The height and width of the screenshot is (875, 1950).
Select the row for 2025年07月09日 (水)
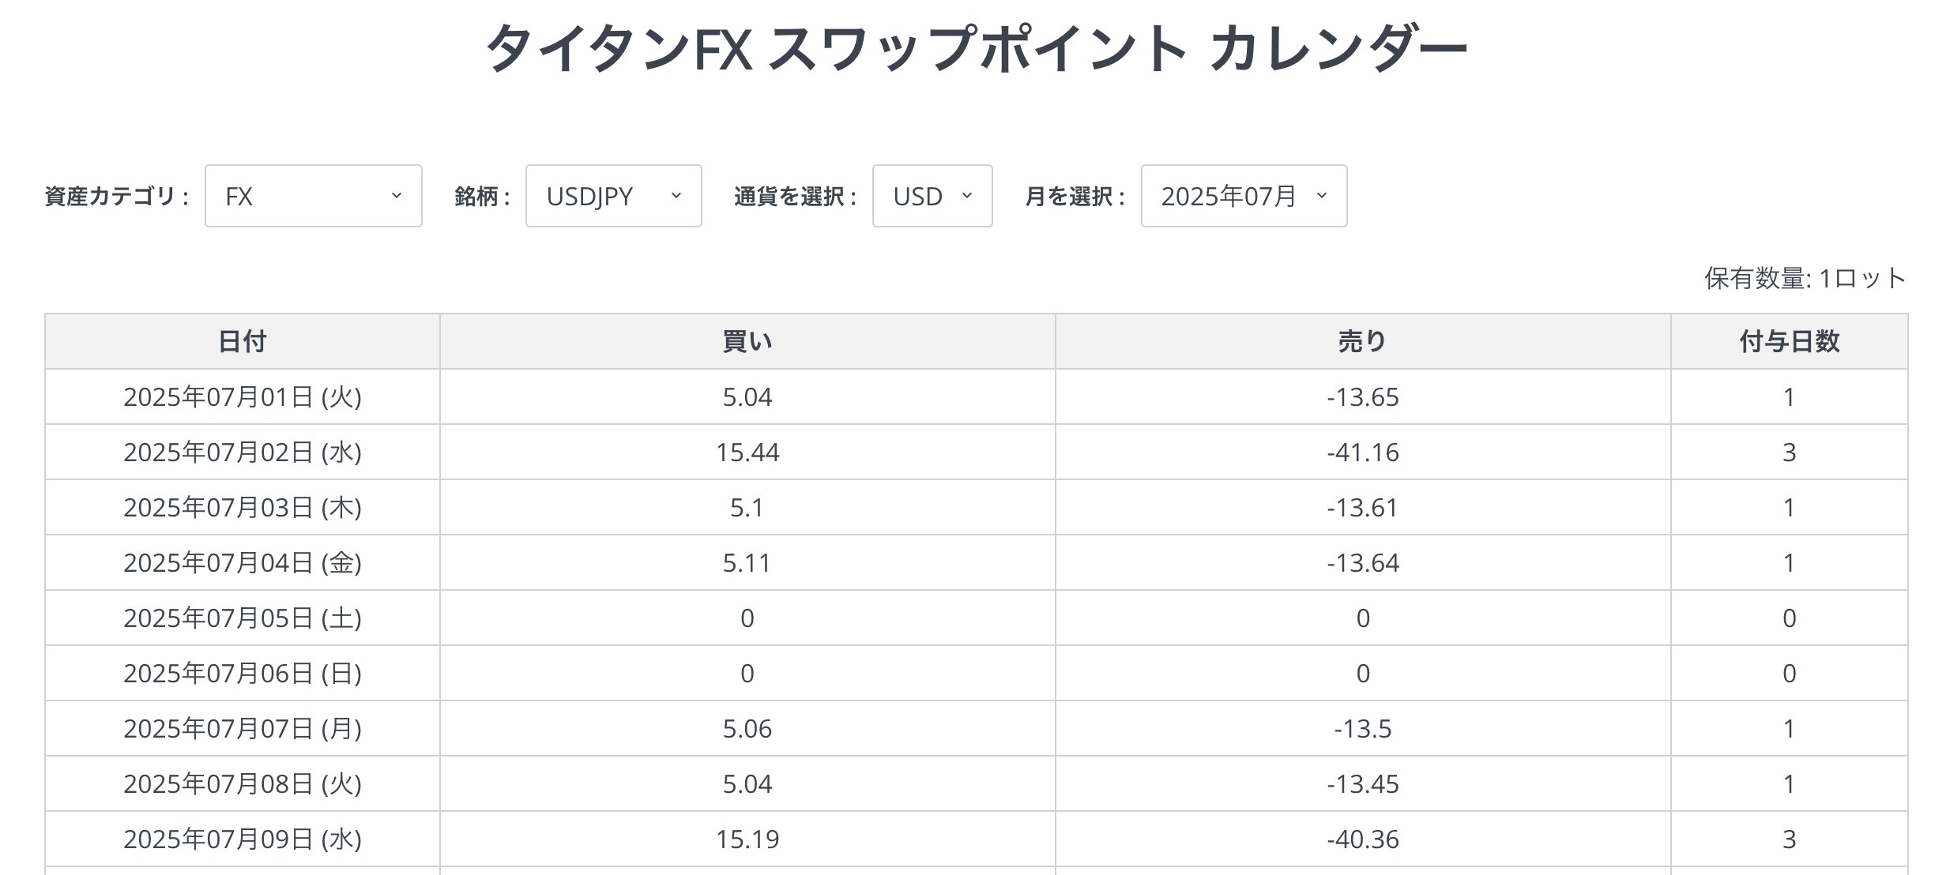coord(243,839)
